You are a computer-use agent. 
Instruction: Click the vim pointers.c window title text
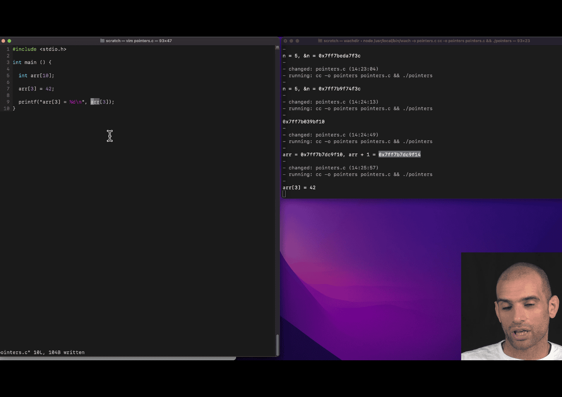click(x=139, y=41)
